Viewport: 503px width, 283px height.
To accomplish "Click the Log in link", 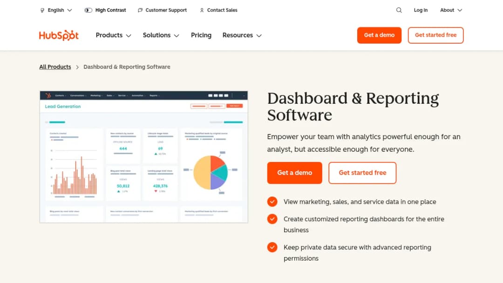I will (x=421, y=10).
